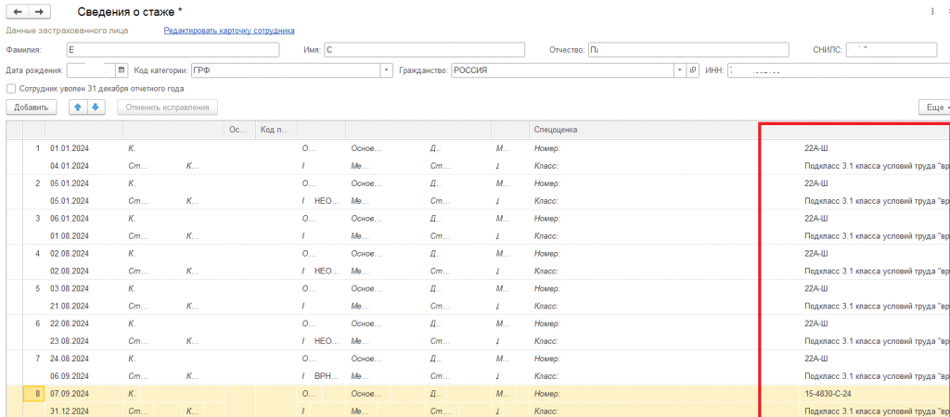
Task: Open the calendar picker for Дата рождения
Action: [121, 69]
